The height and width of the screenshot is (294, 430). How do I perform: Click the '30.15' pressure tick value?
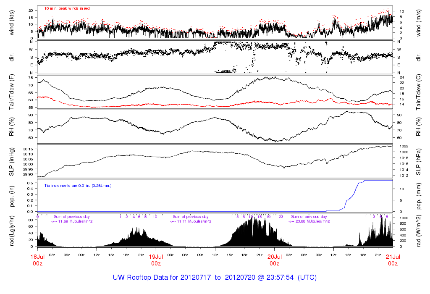coord(28,149)
